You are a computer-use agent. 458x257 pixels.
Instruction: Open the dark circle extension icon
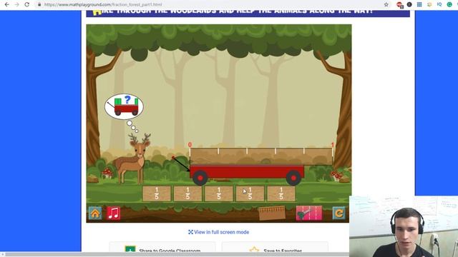(x=409, y=4)
